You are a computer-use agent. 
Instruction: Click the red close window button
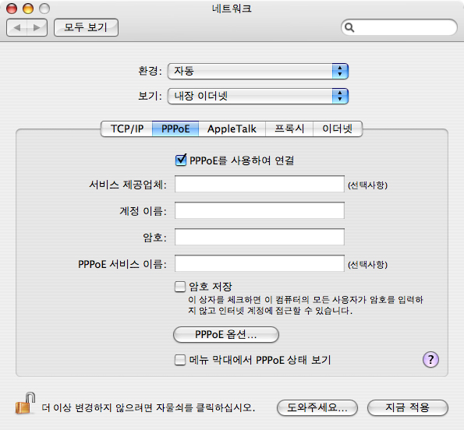pos(12,9)
